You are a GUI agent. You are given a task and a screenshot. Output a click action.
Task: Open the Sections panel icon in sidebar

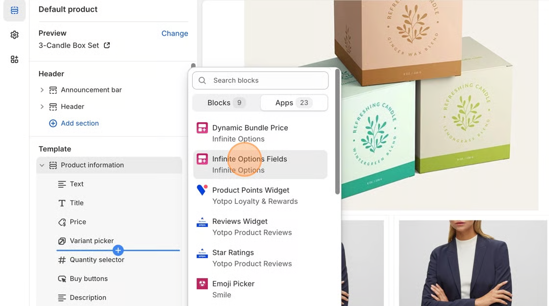pos(14,10)
